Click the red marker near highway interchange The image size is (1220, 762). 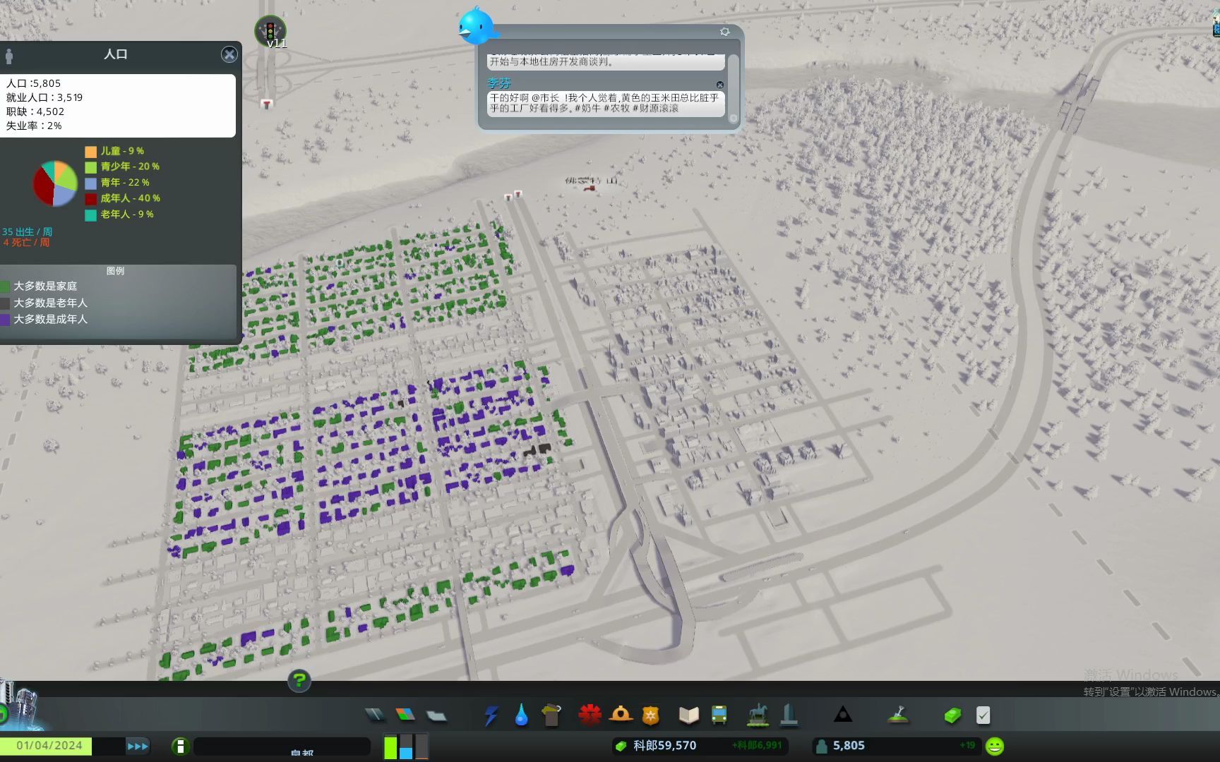266,104
